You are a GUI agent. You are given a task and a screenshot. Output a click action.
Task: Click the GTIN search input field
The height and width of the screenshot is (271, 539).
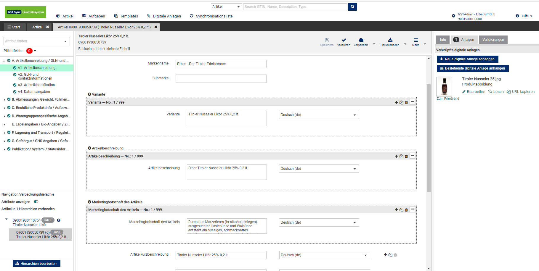pos(295,7)
